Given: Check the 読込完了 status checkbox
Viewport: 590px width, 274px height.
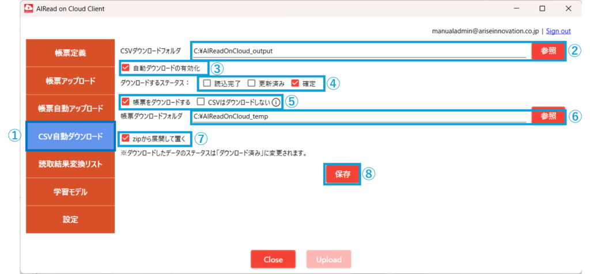Looking at the screenshot, I should pyautogui.click(x=207, y=83).
